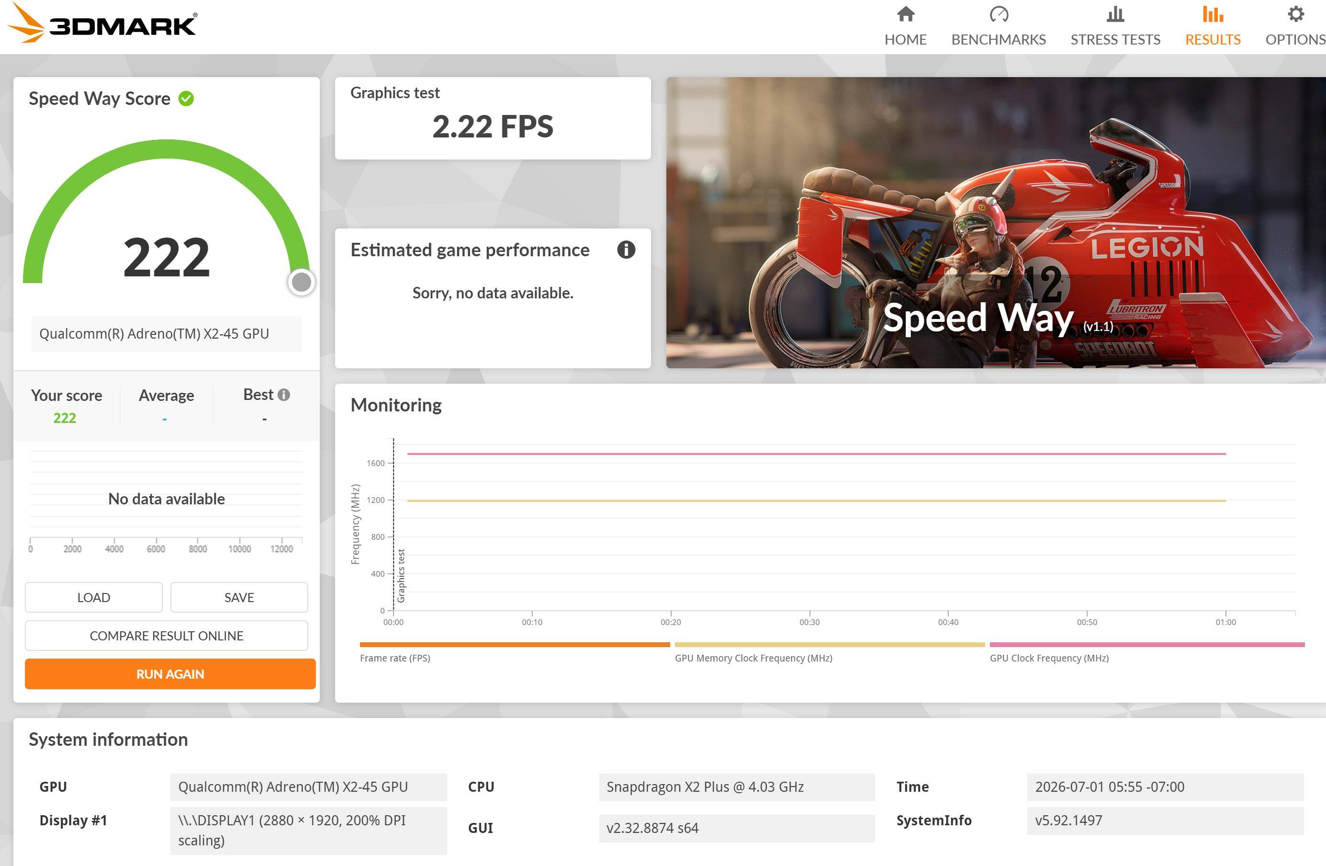Click the 'No data available' chart text
This screenshot has width=1326, height=866.
[x=167, y=499]
